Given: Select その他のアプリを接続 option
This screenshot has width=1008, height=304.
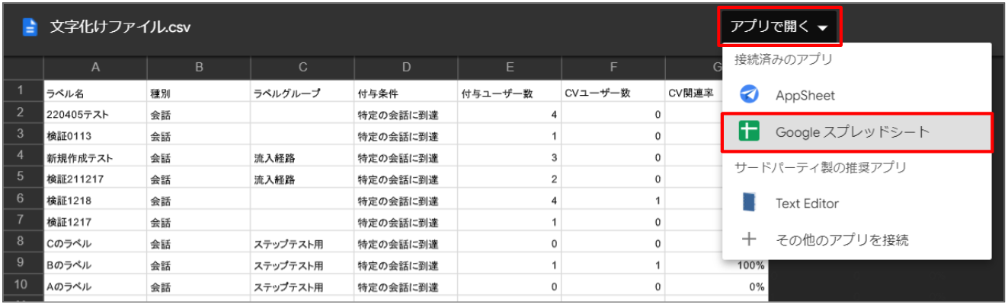Looking at the screenshot, I should point(842,239).
